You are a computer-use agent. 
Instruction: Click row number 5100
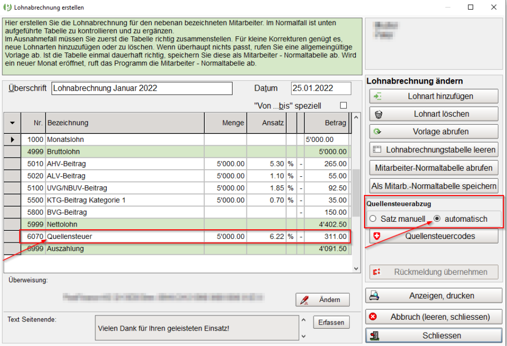click(x=35, y=188)
